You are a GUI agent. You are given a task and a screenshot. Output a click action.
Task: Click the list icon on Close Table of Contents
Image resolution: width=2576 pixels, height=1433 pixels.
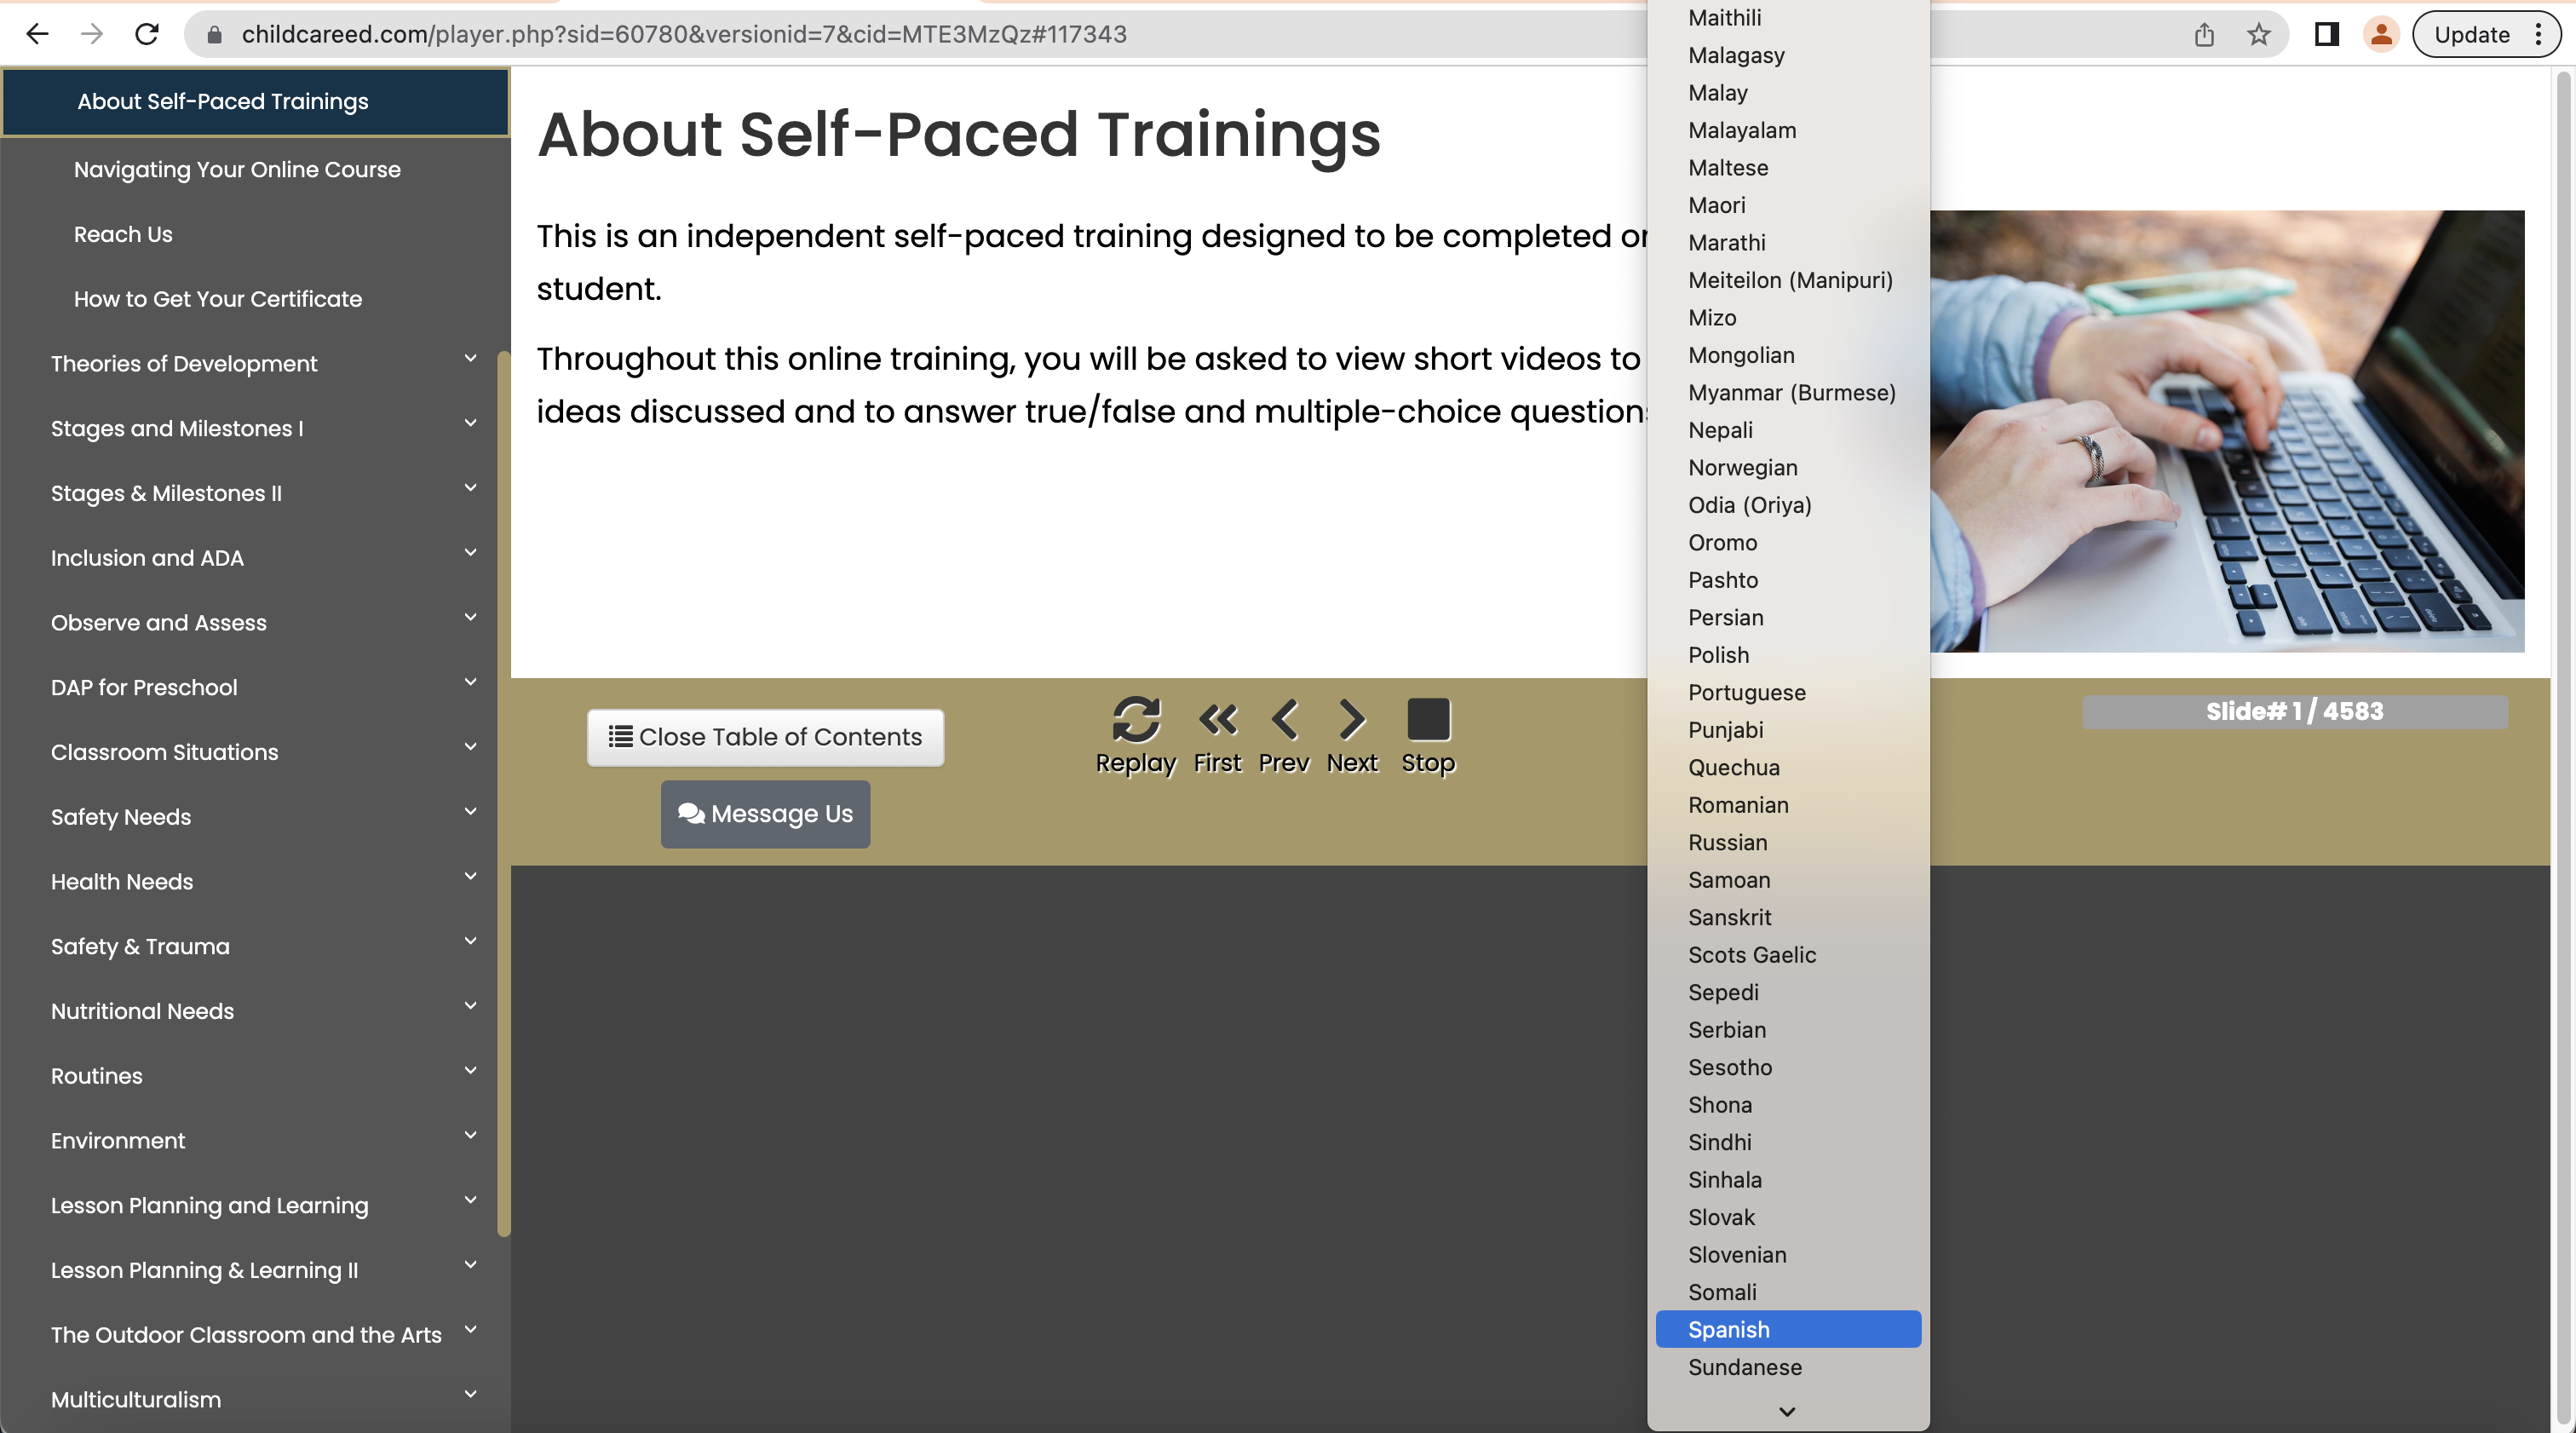click(x=620, y=736)
